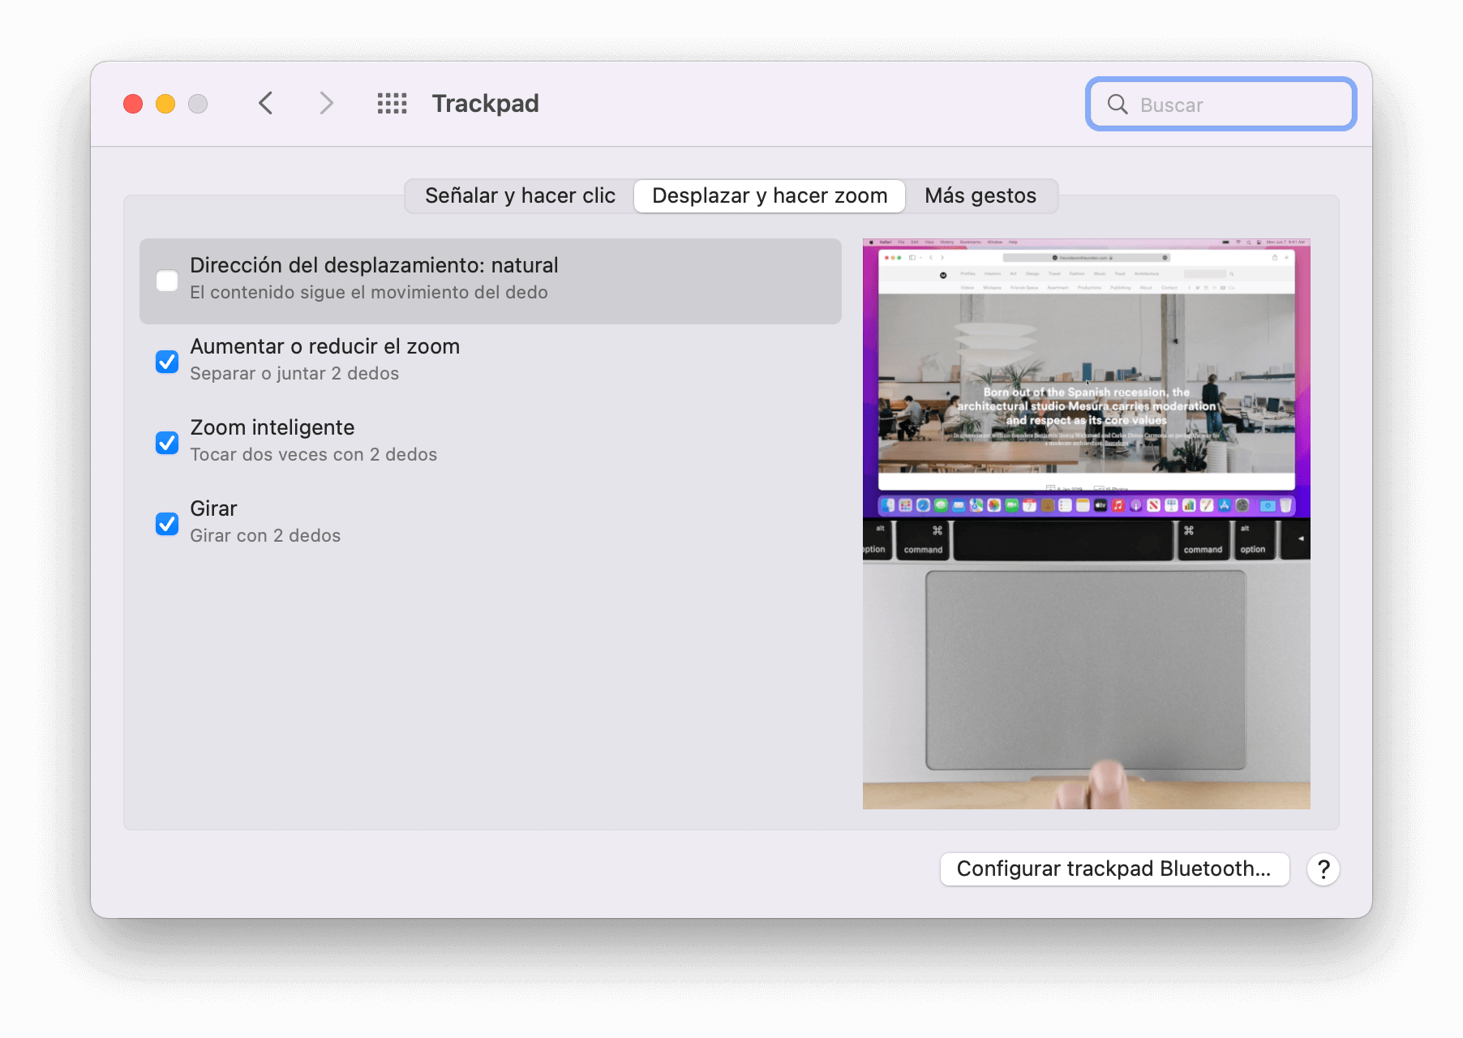
Task: Open help with the question mark button
Action: (x=1323, y=869)
